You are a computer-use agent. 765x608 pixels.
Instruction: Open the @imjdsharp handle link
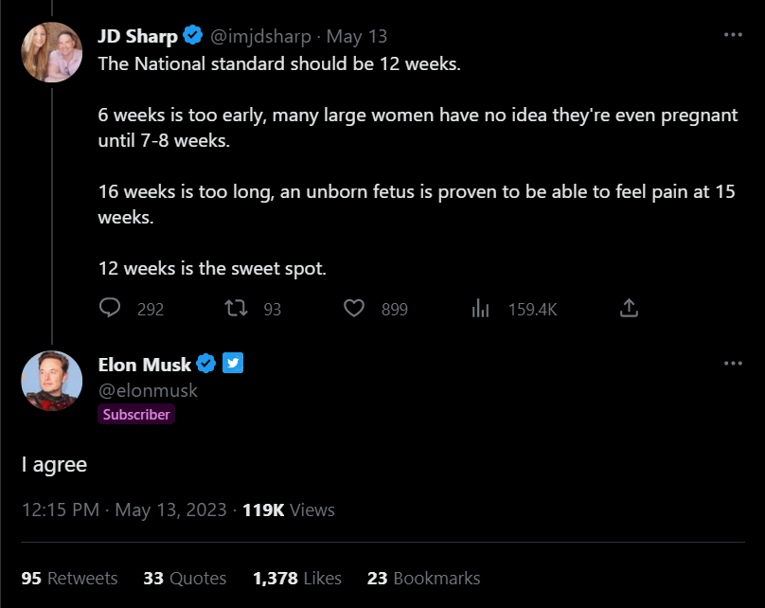point(261,37)
